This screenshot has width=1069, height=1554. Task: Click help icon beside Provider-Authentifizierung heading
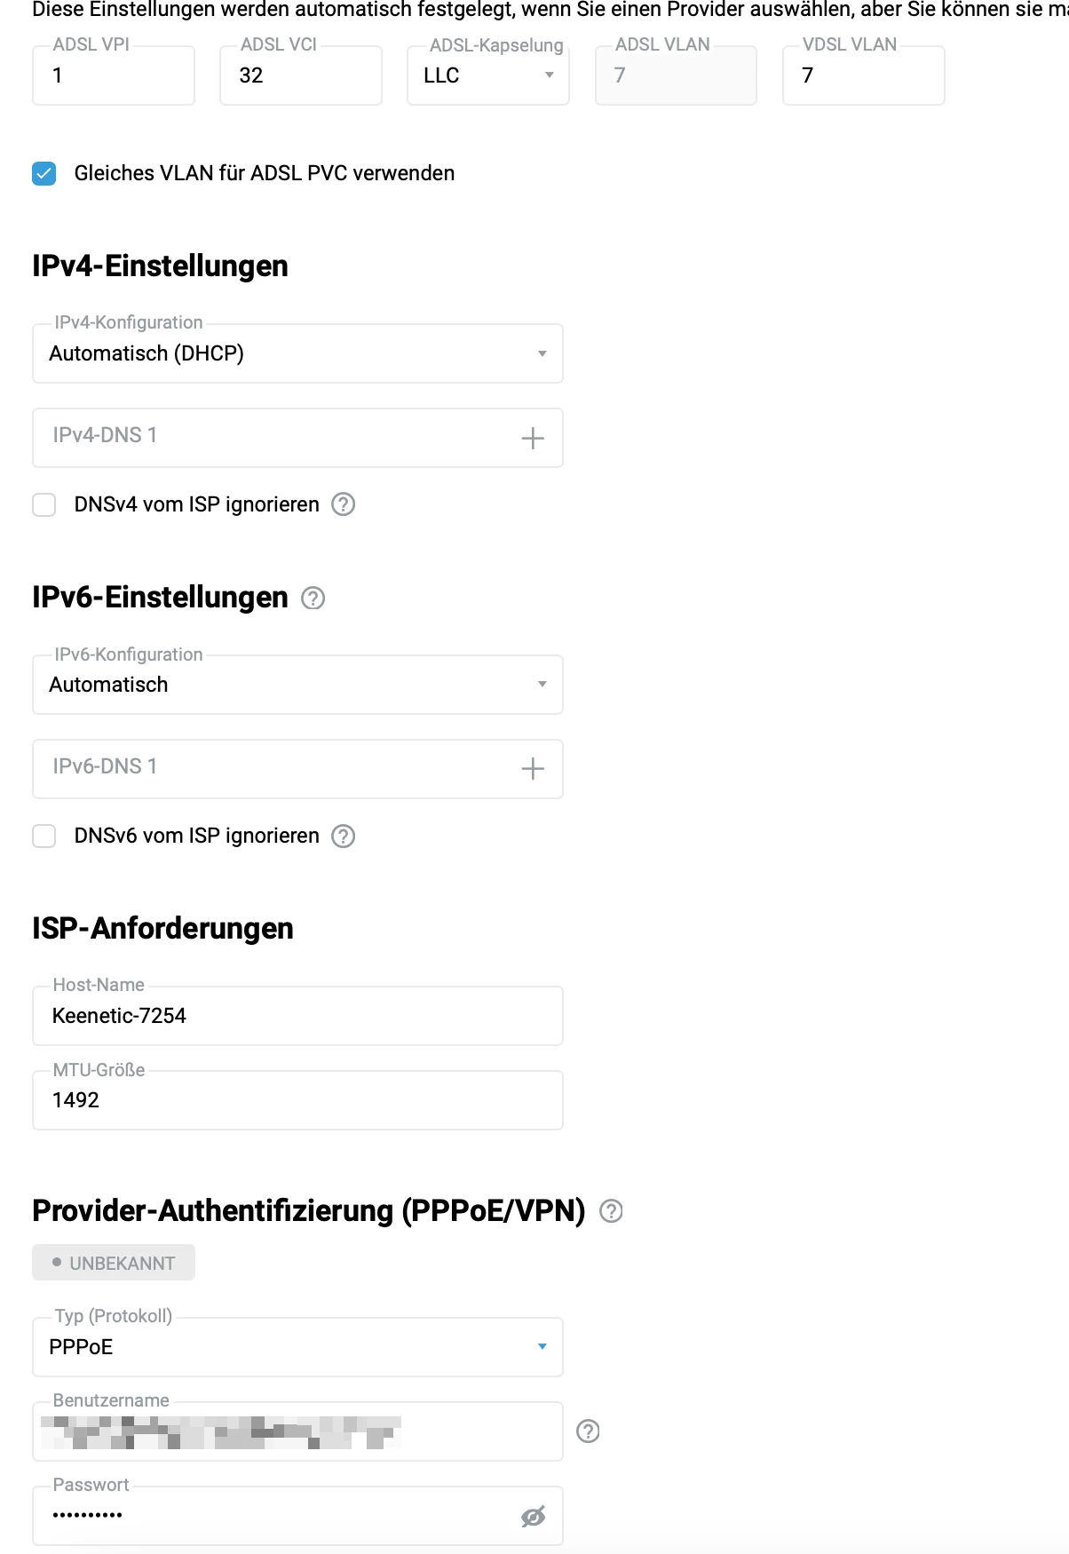(611, 1210)
